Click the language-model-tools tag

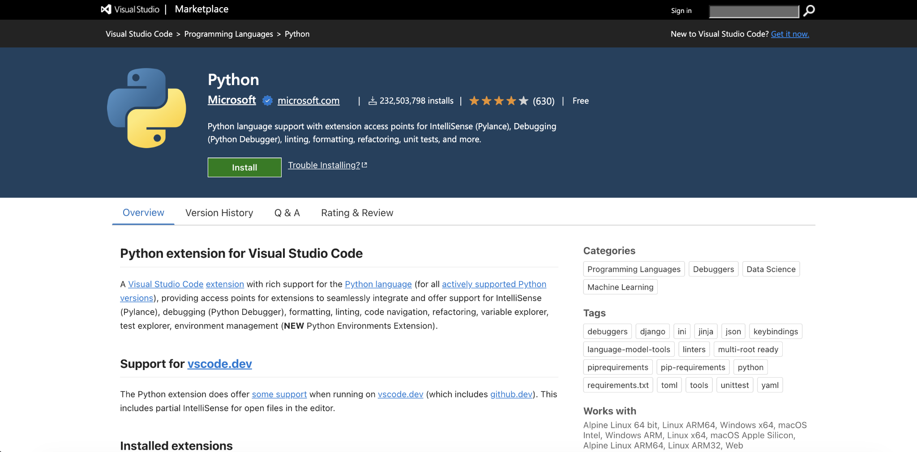pos(629,349)
